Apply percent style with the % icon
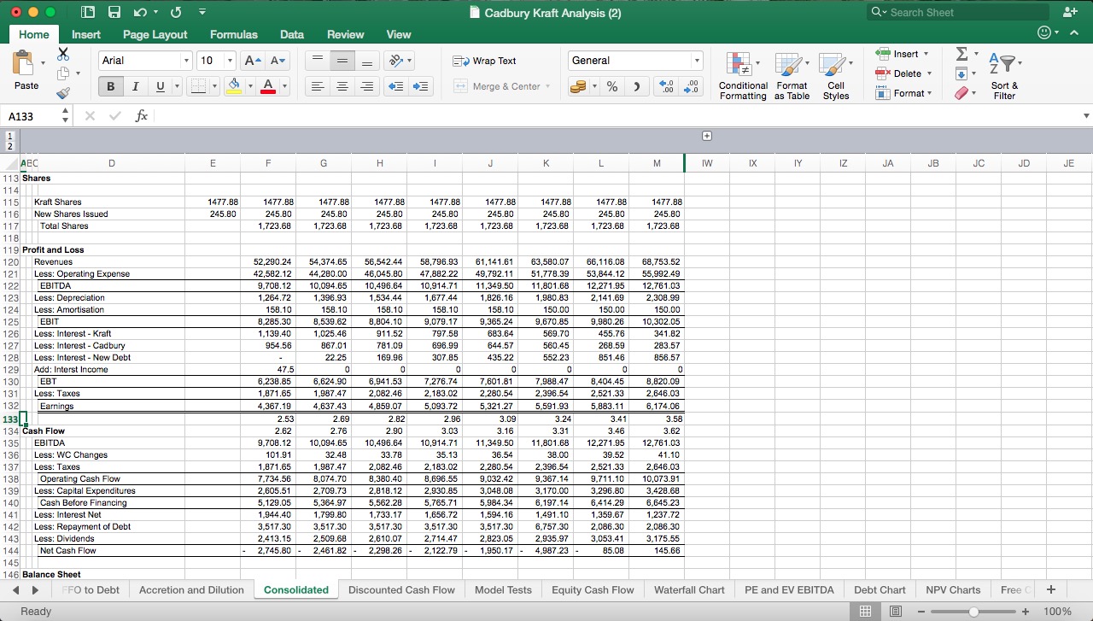 (612, 86)
